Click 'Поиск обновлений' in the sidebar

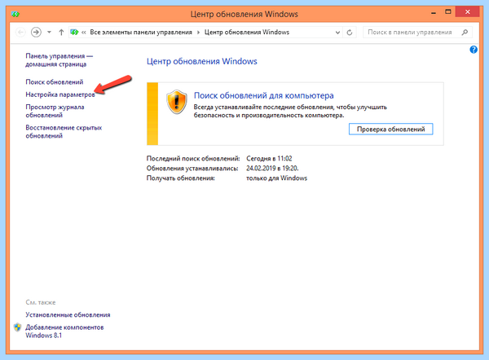tap(55, 82)
